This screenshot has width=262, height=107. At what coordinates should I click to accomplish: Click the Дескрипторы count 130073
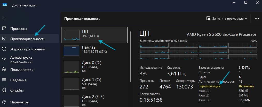(x=185, y=87)
